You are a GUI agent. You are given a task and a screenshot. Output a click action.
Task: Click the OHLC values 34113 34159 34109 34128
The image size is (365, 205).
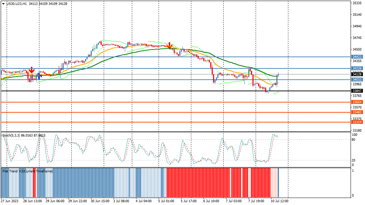[48, 4]
